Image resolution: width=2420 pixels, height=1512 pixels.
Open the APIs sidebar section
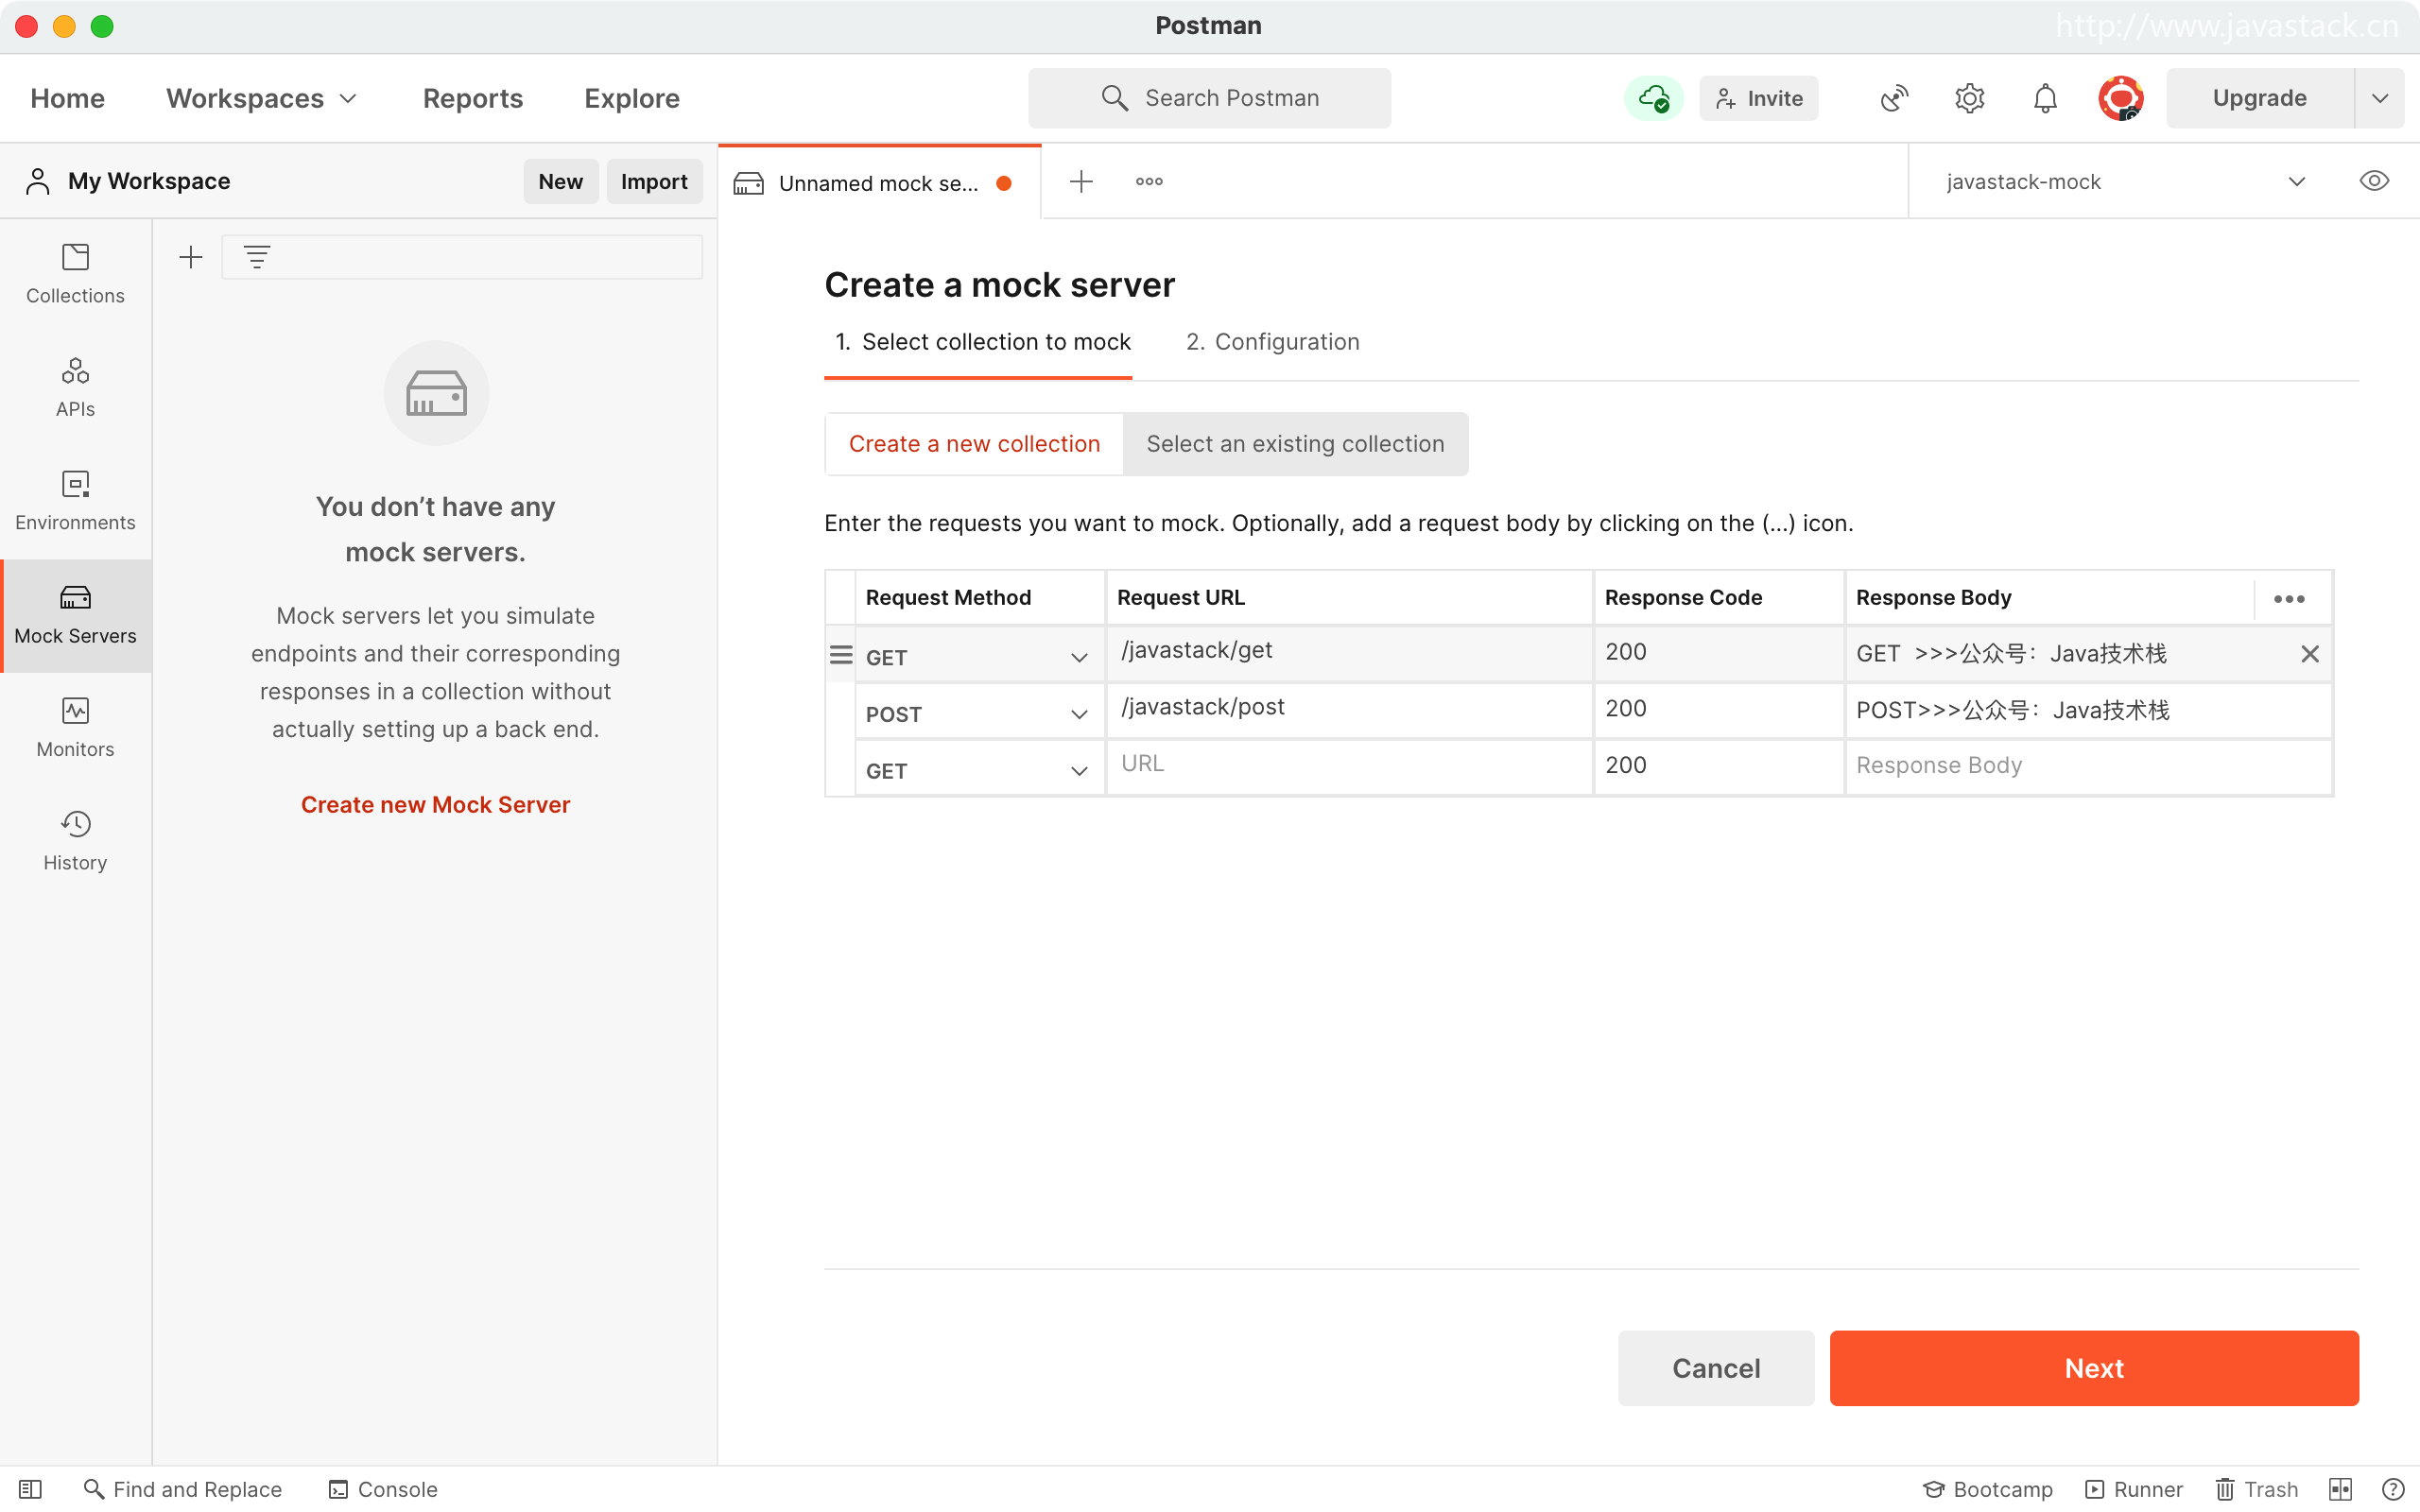(75, 387)
